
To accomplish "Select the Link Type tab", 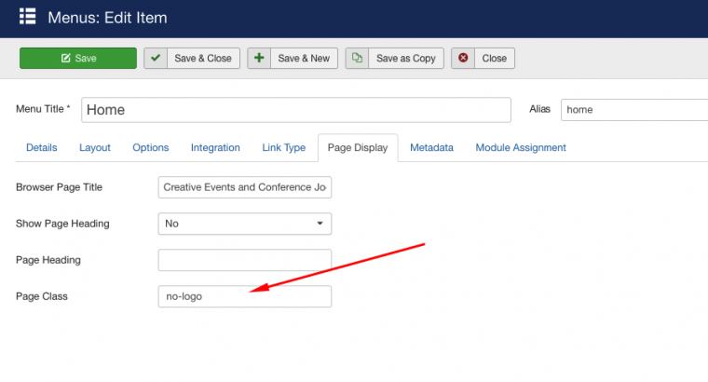I will click(283, 147).
